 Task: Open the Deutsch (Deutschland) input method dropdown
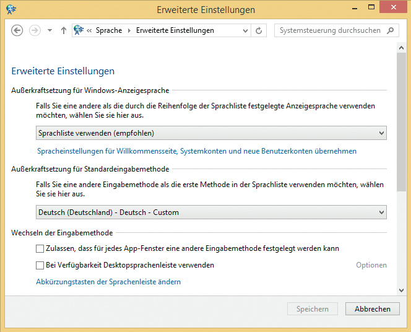pos(211,212)
